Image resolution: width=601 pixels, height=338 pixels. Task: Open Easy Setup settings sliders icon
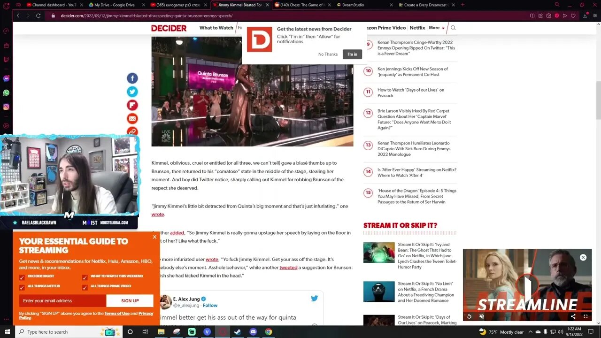pos(594,15)
